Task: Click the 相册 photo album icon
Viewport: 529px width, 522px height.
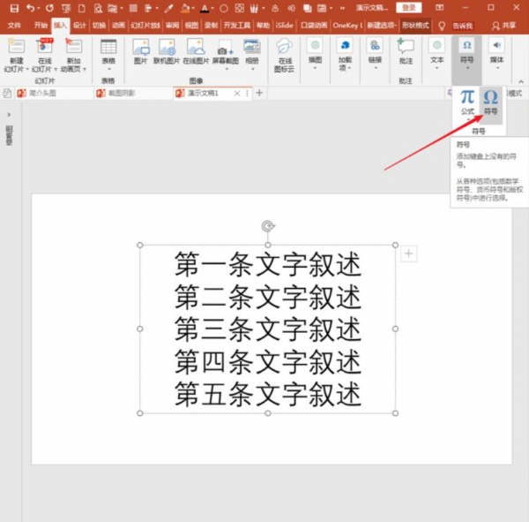Action: pos(252,47)
